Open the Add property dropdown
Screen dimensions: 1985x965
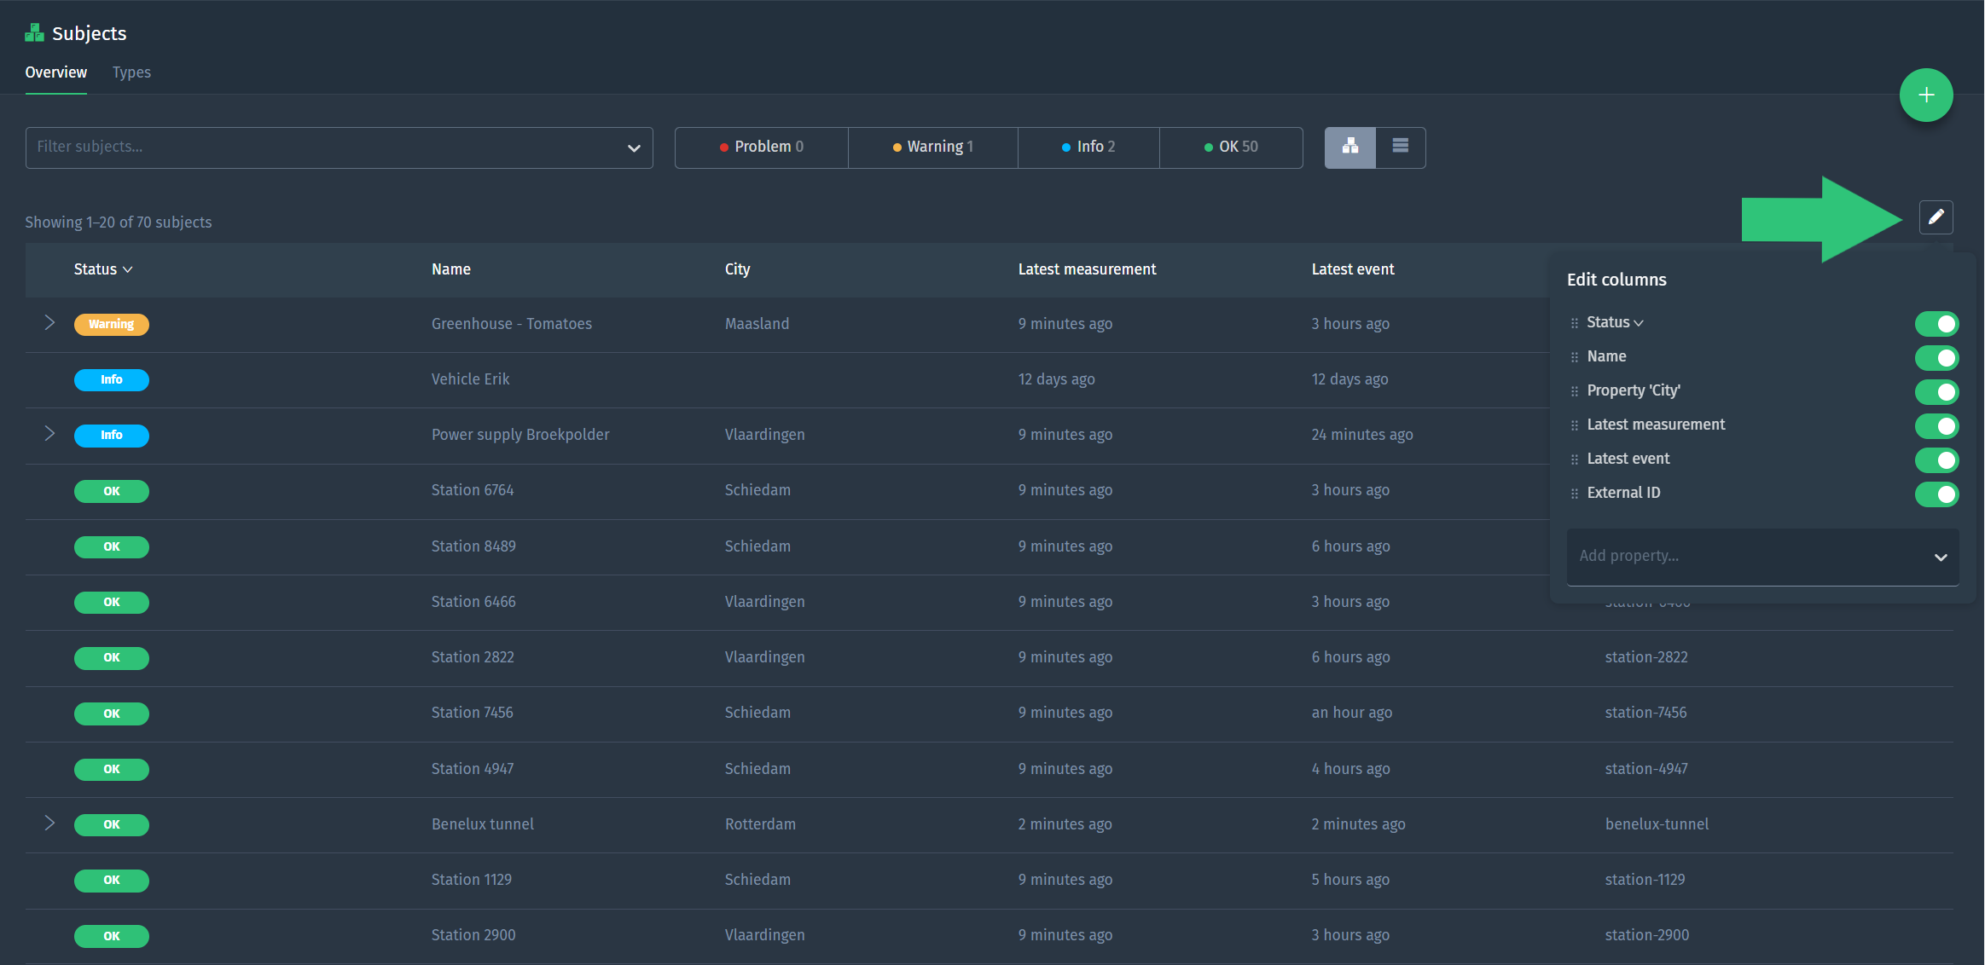tap(1762, 557)
